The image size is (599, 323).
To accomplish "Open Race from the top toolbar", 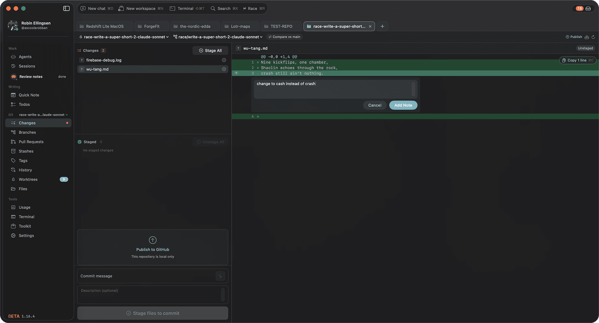I will tap(254, 8).
